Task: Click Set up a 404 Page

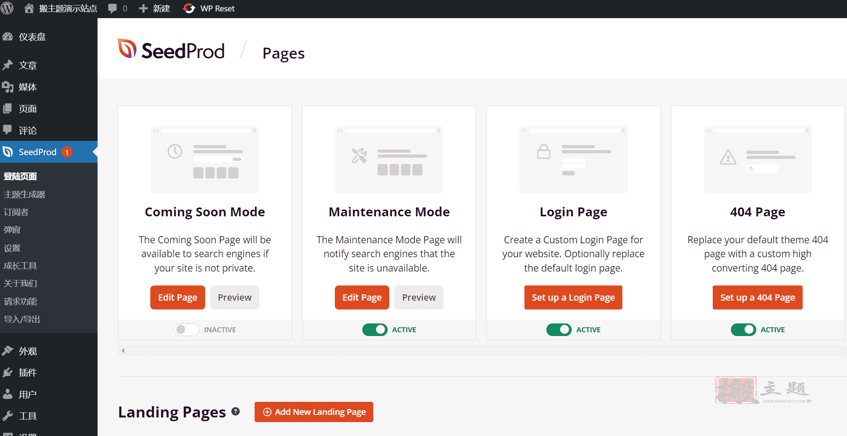Action: pyautogui.click(x=757, y=297)
